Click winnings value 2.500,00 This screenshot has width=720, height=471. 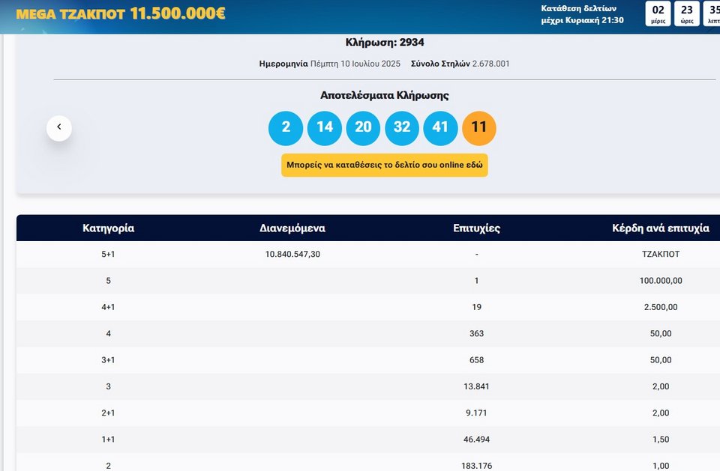point(661,307)
